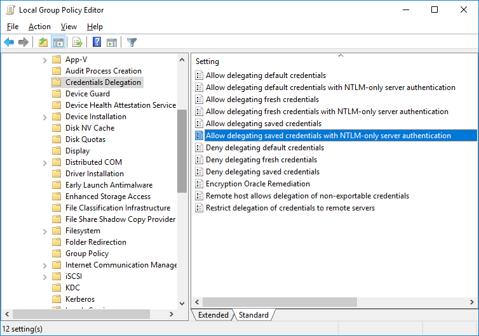The image size is (479, 336).
Task: Click settings pane horizontal scroll left arrow
Action: coord(197,302)
